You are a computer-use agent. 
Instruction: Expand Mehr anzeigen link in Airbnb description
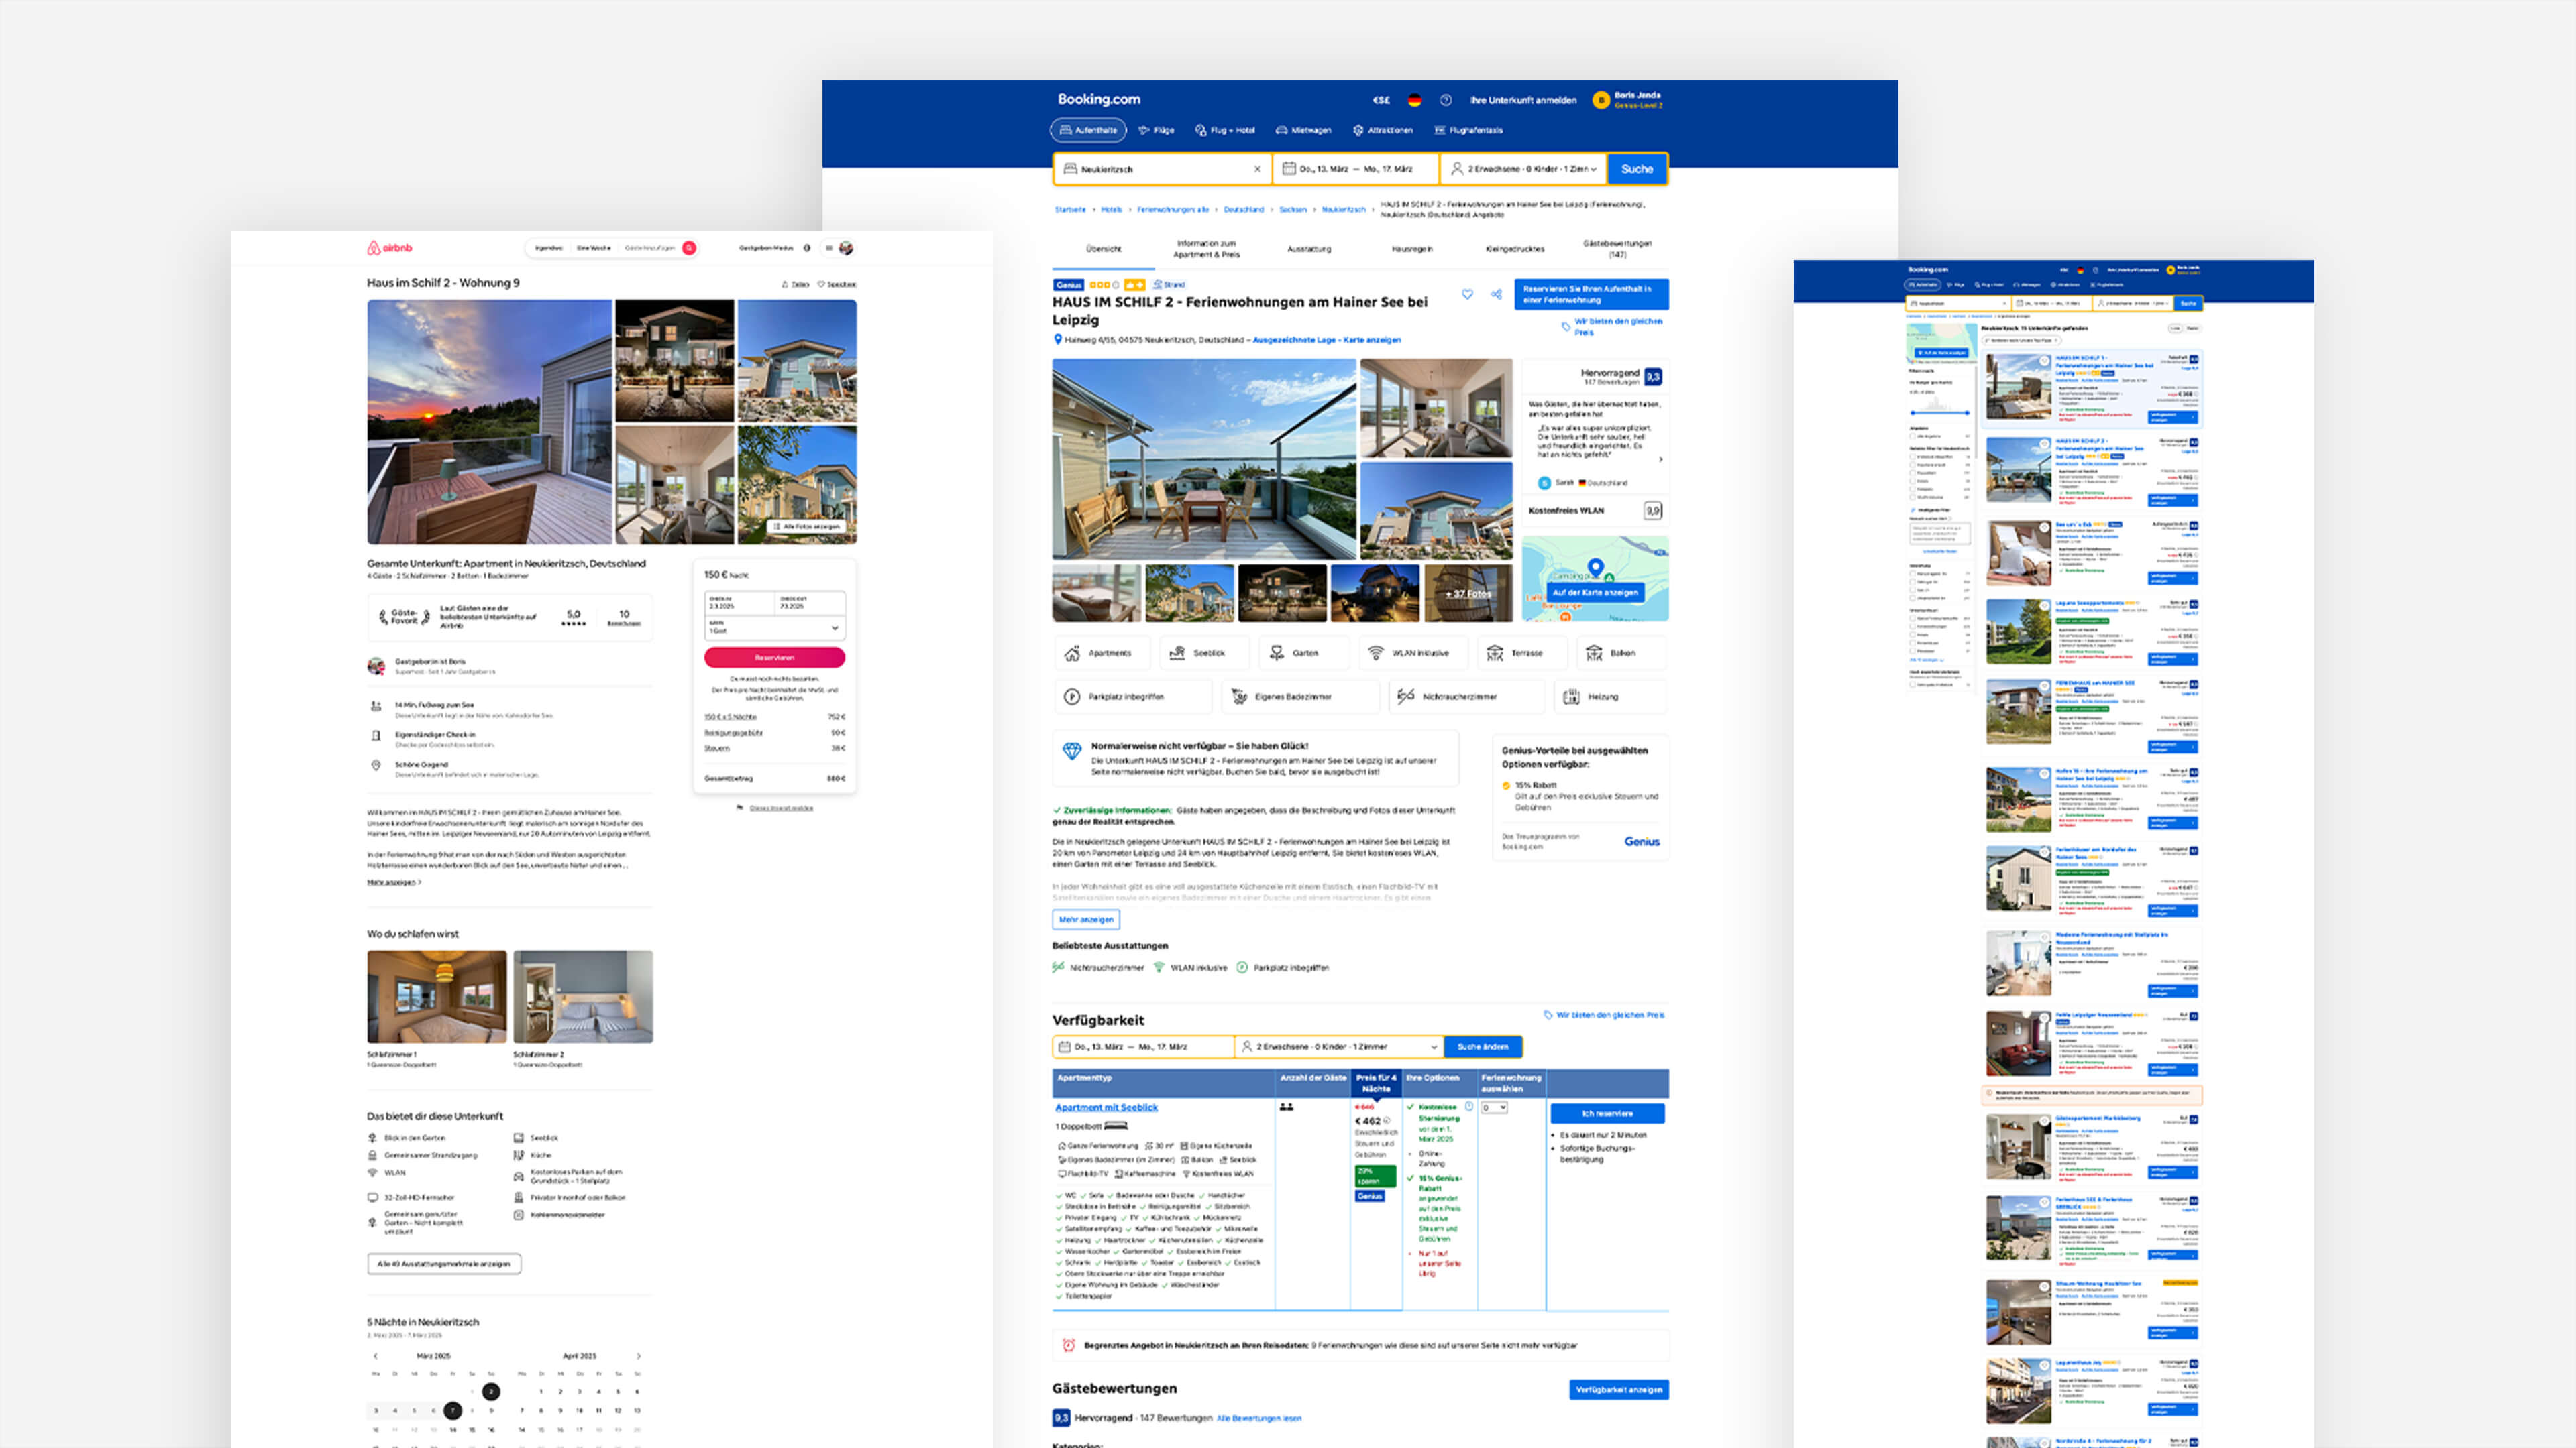click(x=393, y=882)
